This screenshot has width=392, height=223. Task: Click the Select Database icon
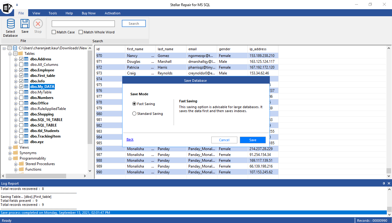click(11, 24)
